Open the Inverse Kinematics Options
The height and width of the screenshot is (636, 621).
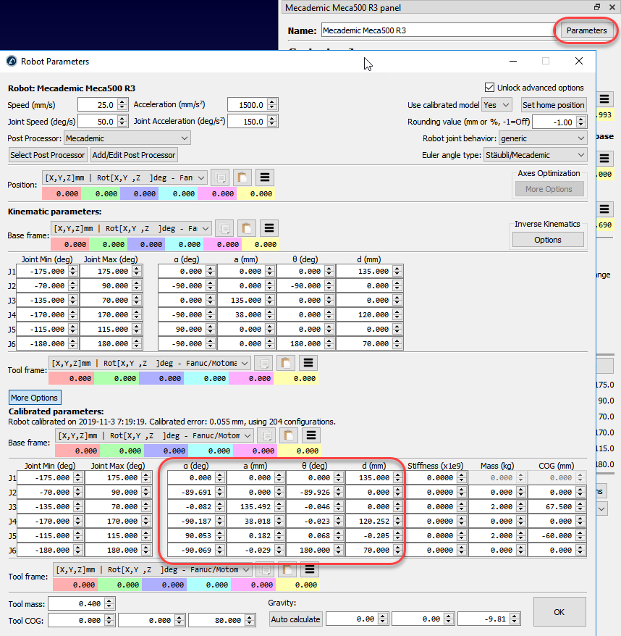[x=548, y=239]
